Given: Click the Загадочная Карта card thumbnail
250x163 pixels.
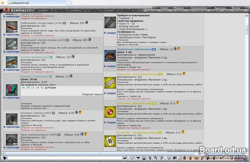Looking at the screenshot, I should coord(110,141).
